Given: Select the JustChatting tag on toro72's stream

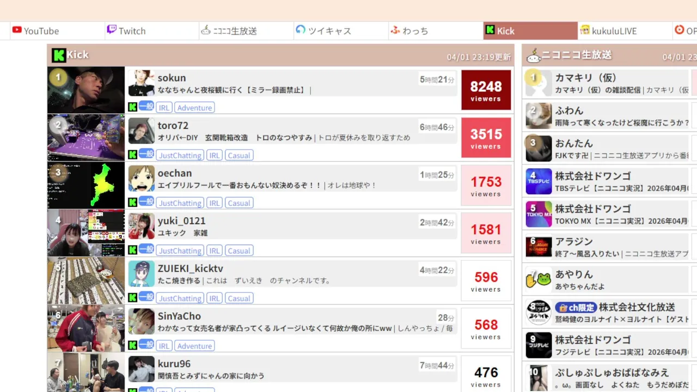Looking at the screenshot, I should 180,155.
